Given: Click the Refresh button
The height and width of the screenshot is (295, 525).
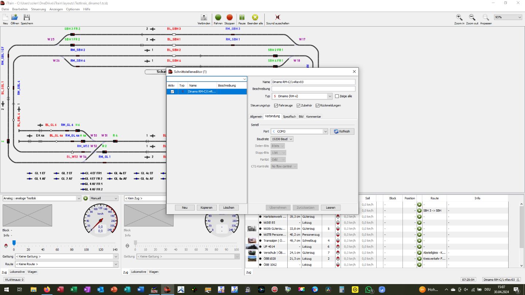Looking at the screenshot, I should pos(342,131).
